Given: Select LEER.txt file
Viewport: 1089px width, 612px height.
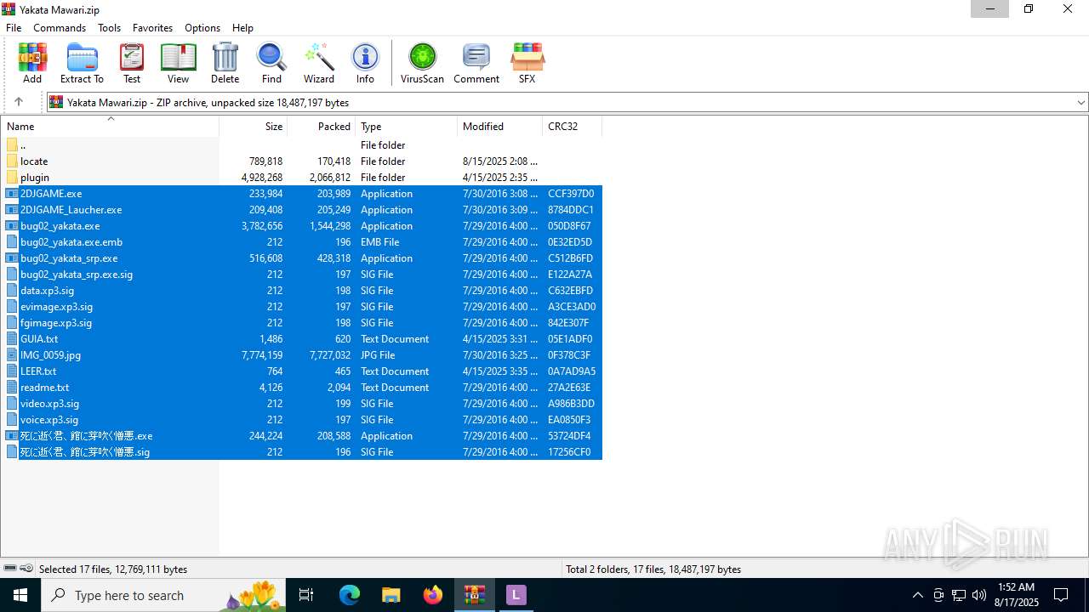Looking at the screenshot, I should [302, 371].
